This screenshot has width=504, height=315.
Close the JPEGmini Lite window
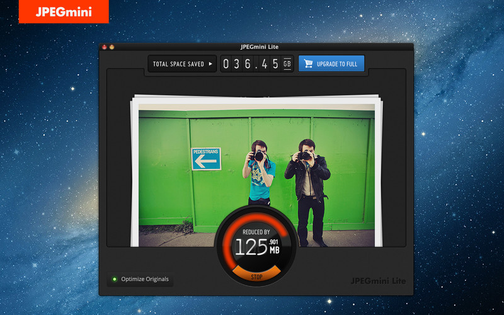coord(105,47)
